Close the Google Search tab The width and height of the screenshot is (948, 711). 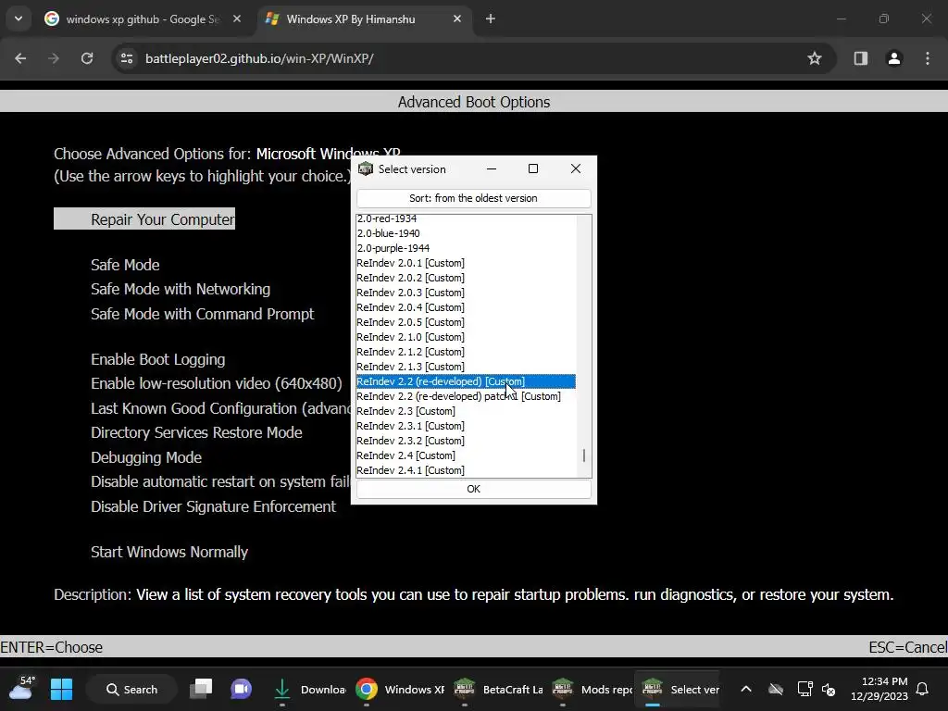(237, 19)
